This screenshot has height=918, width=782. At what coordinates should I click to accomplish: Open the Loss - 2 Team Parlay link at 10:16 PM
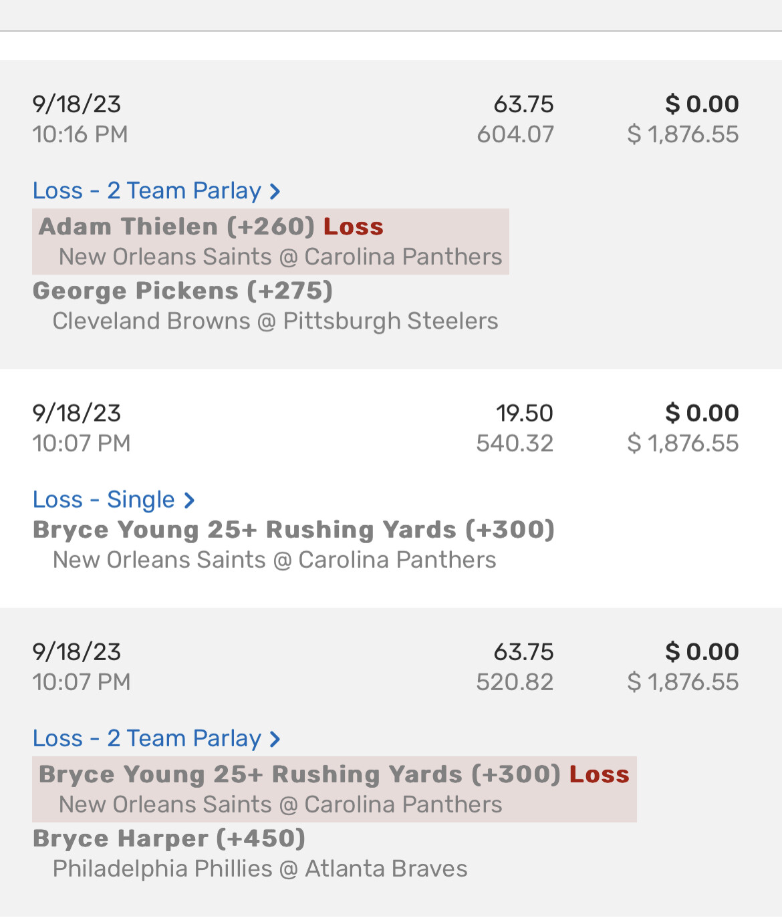click(147, 191)
